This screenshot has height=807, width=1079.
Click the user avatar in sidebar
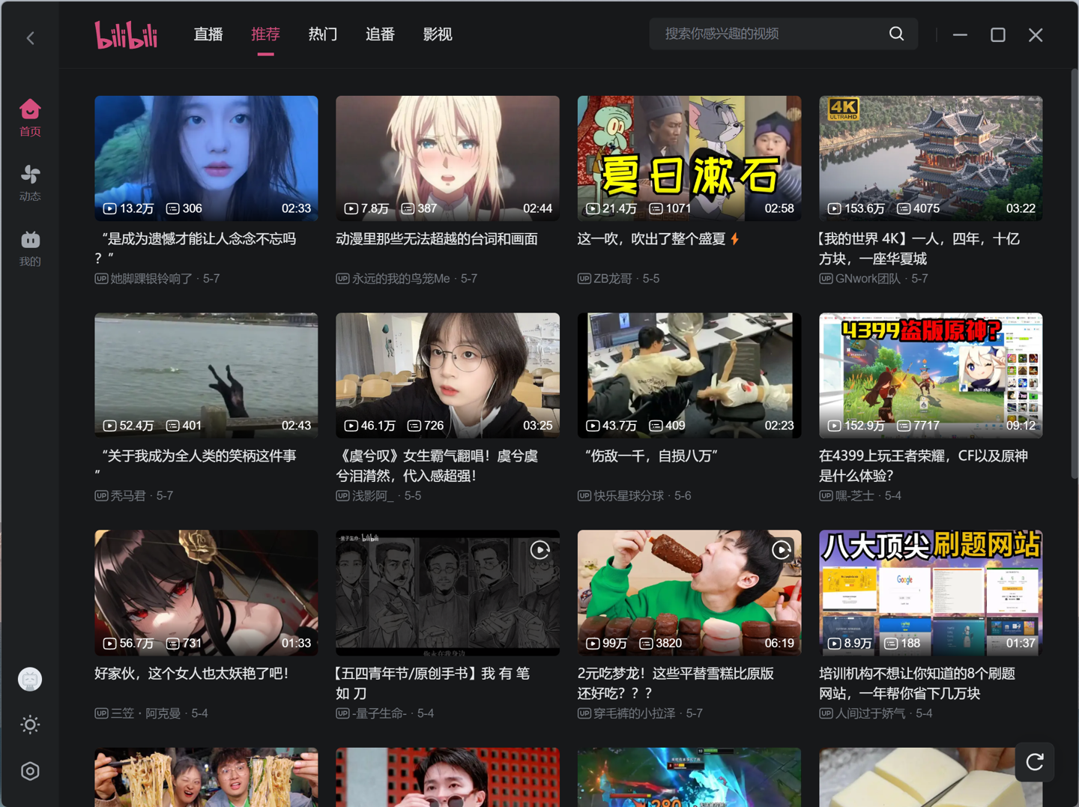coord(30,679)
